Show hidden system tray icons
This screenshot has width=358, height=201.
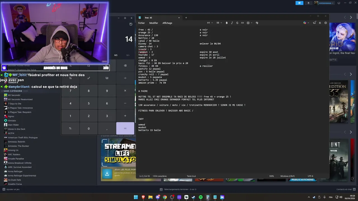(309, 197)
